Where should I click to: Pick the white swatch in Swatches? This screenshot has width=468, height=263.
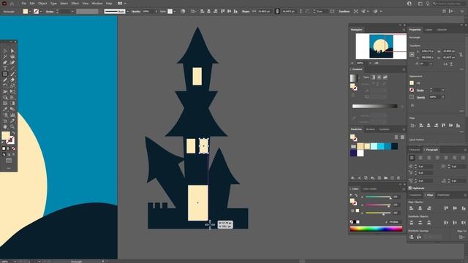[361, 153]
